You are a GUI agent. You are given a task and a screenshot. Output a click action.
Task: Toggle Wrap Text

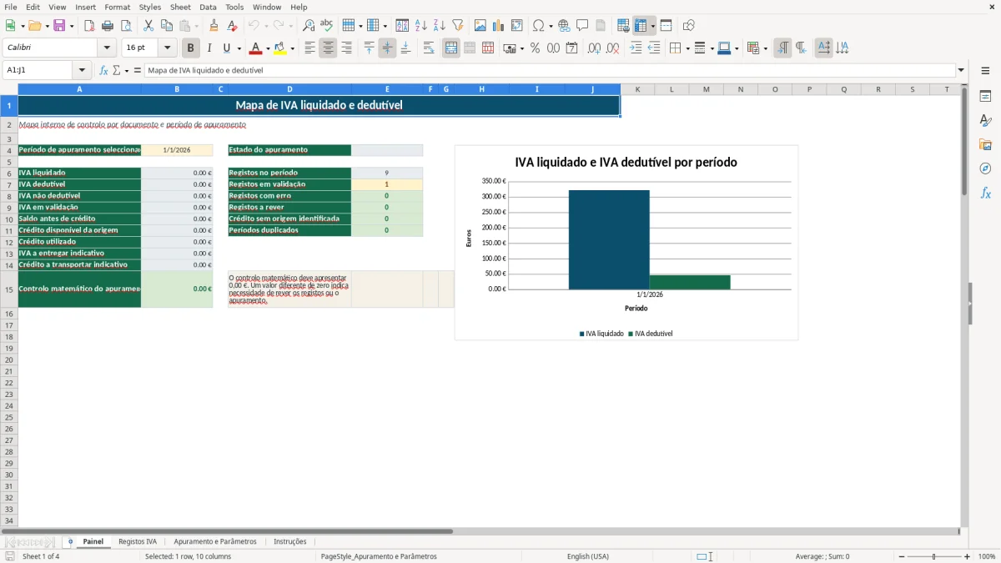[429, 48]
